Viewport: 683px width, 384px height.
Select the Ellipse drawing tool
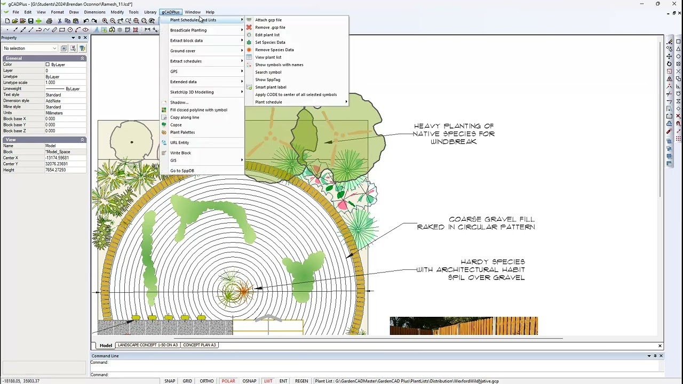point(85,30)
